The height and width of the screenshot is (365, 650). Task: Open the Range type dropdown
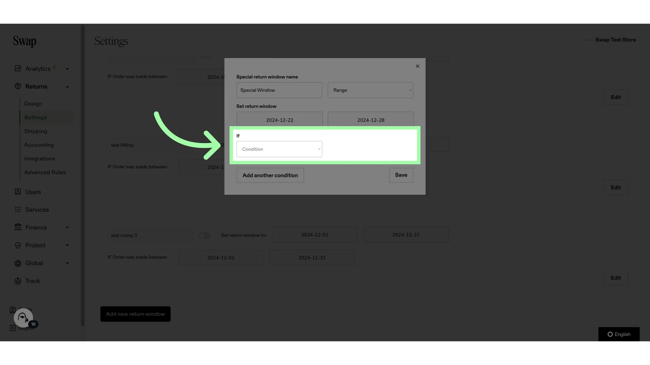tap(370, 90)
